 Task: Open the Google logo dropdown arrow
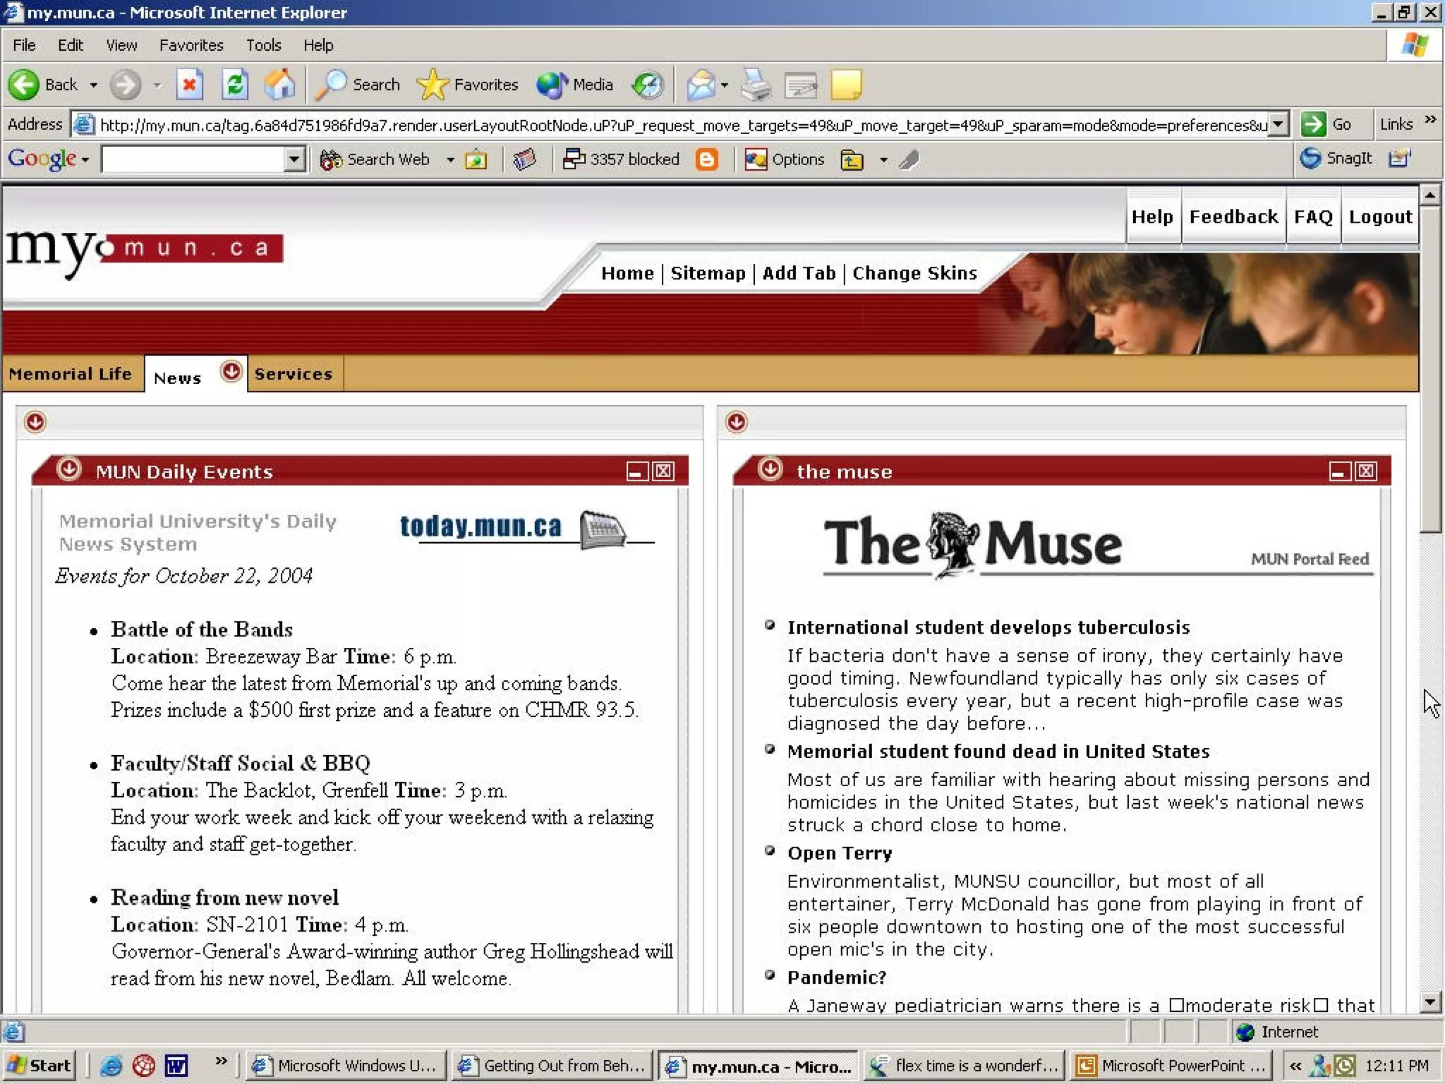point(85,161)
